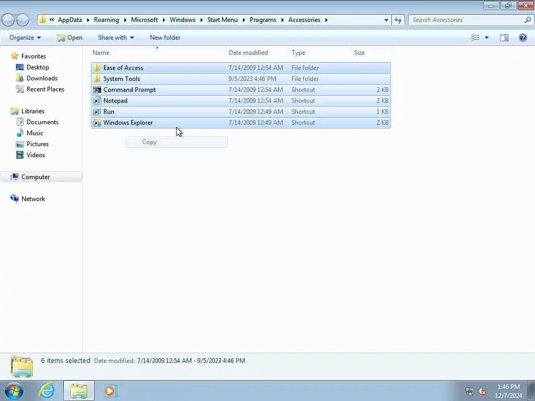Viewport: 535px width, 401px height.
Task: Click the Command Prompt shortcut icon
Action: tap(97, 90)
